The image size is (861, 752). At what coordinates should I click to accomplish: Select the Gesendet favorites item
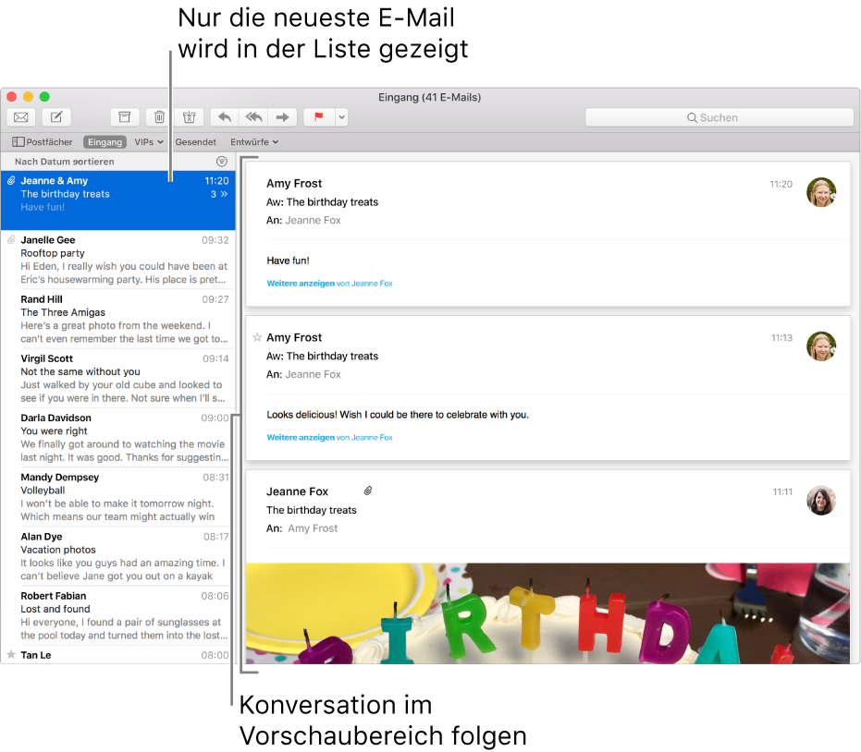click(195, 141)
